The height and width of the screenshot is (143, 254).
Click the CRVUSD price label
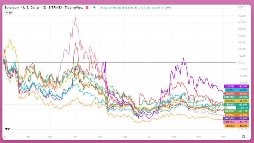230,126
